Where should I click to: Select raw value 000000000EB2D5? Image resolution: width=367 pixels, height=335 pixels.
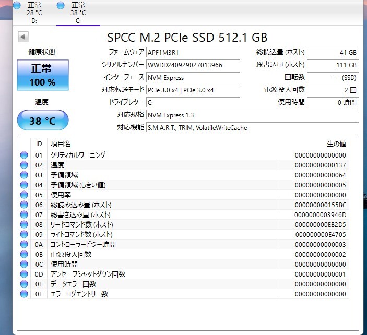320,225
